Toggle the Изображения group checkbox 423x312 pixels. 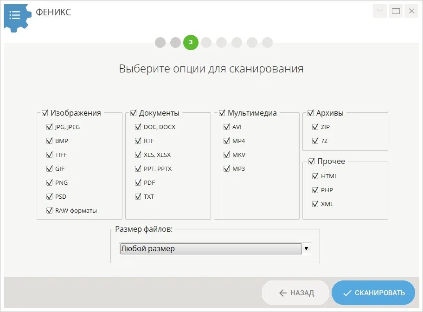(x=45, y=113)
